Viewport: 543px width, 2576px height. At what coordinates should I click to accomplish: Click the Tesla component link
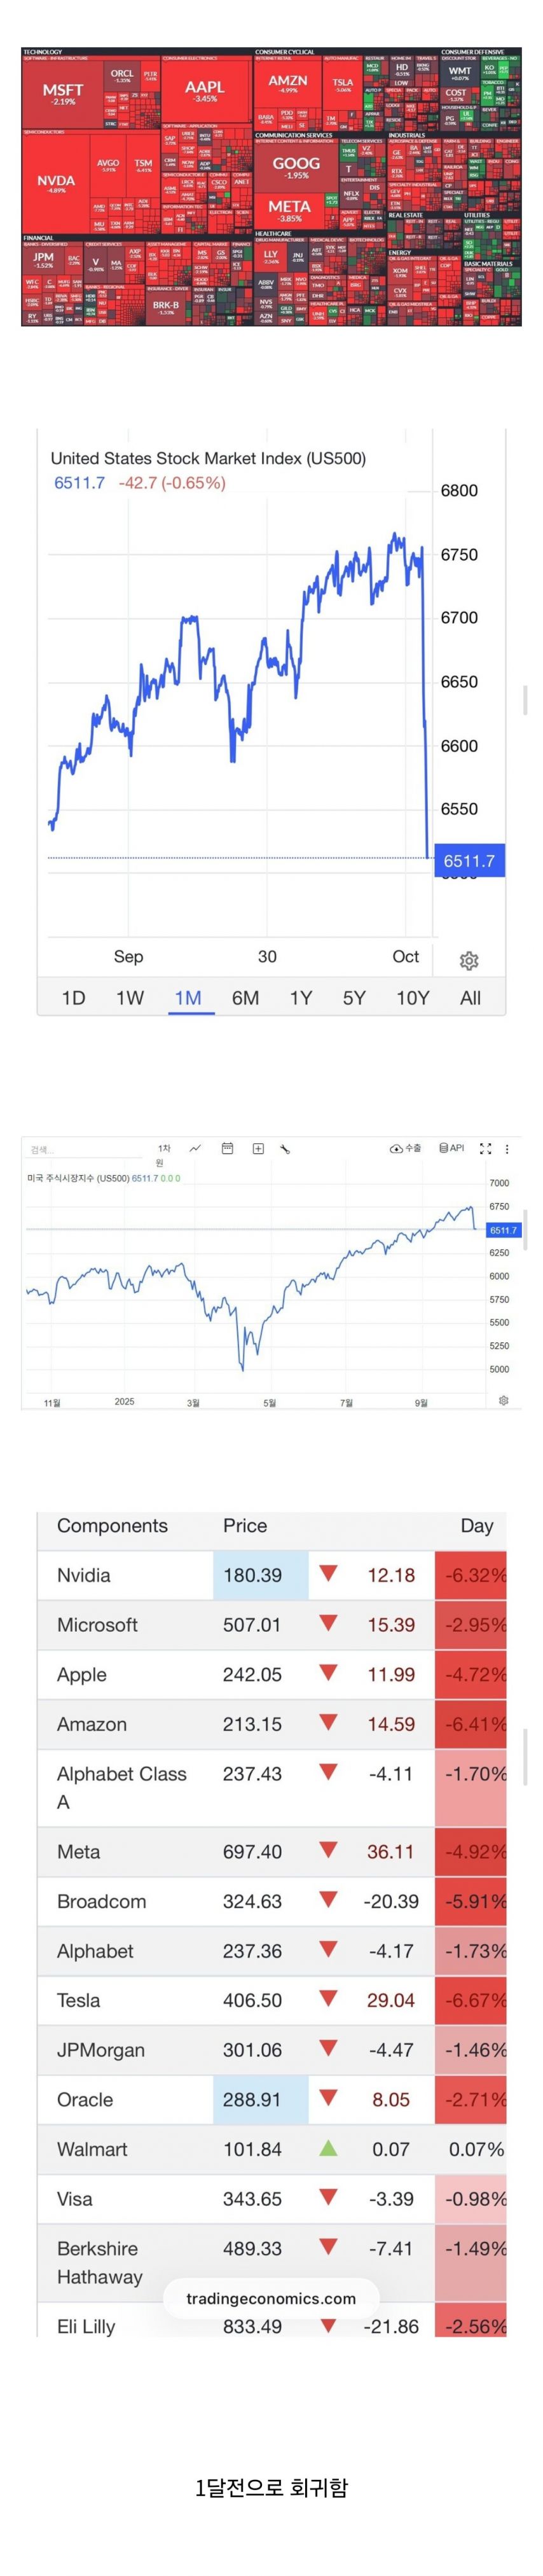[x=78, y=2000]
